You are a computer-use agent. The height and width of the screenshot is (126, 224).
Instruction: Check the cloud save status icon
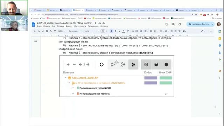click(104, 23)
